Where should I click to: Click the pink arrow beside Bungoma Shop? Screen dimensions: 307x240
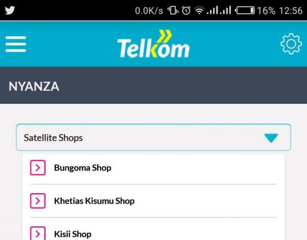(38, 167)
